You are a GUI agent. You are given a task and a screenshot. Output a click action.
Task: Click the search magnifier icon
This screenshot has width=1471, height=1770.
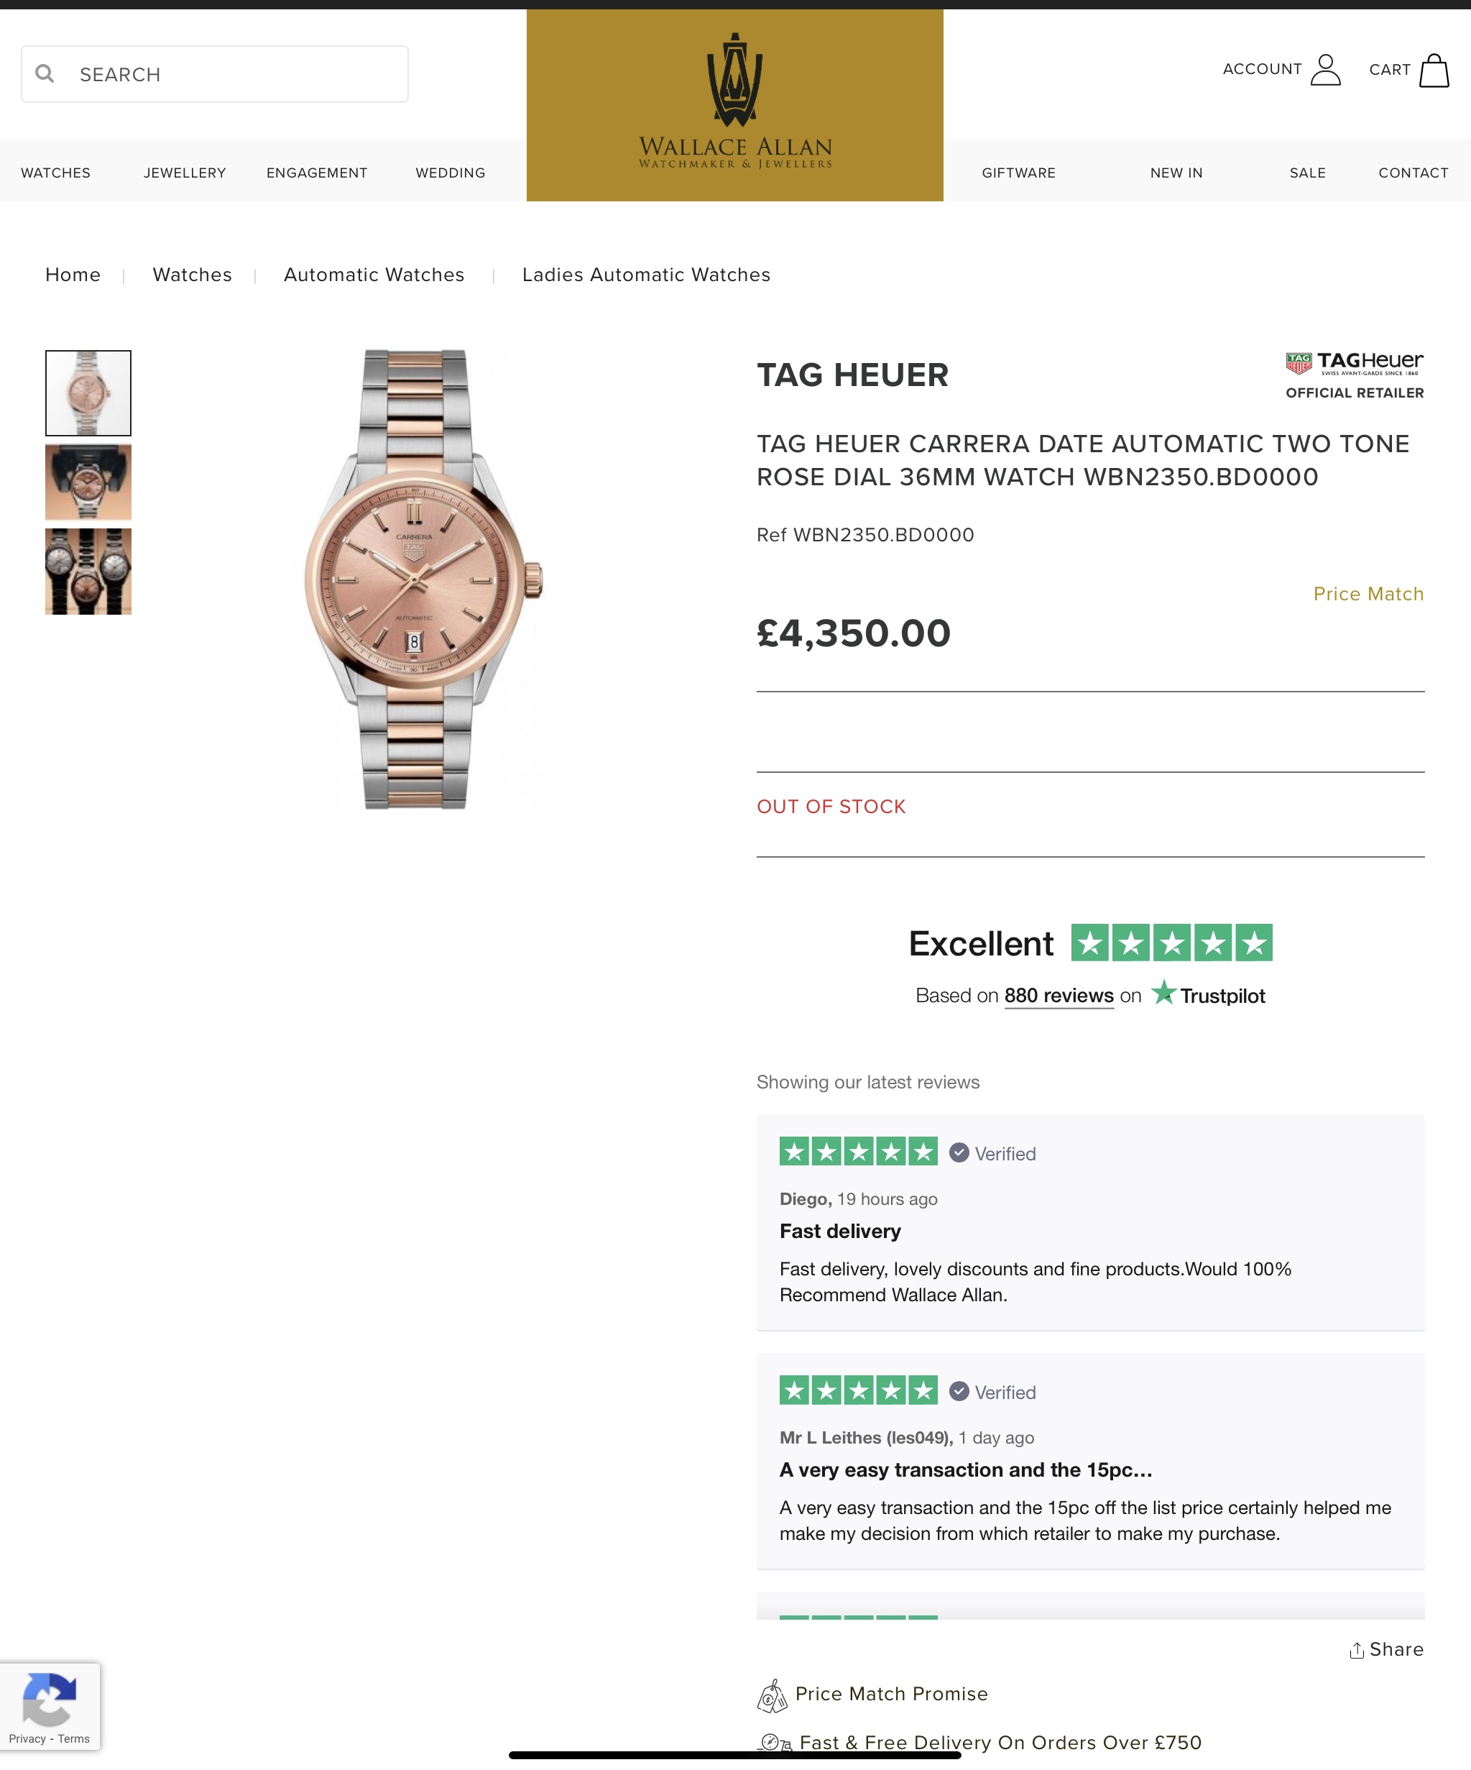(45, 73)
